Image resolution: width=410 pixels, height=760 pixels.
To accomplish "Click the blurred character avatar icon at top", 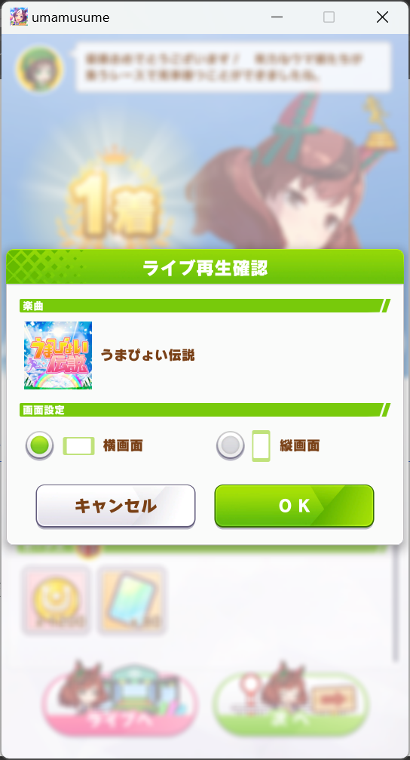I will click(40, 68).
